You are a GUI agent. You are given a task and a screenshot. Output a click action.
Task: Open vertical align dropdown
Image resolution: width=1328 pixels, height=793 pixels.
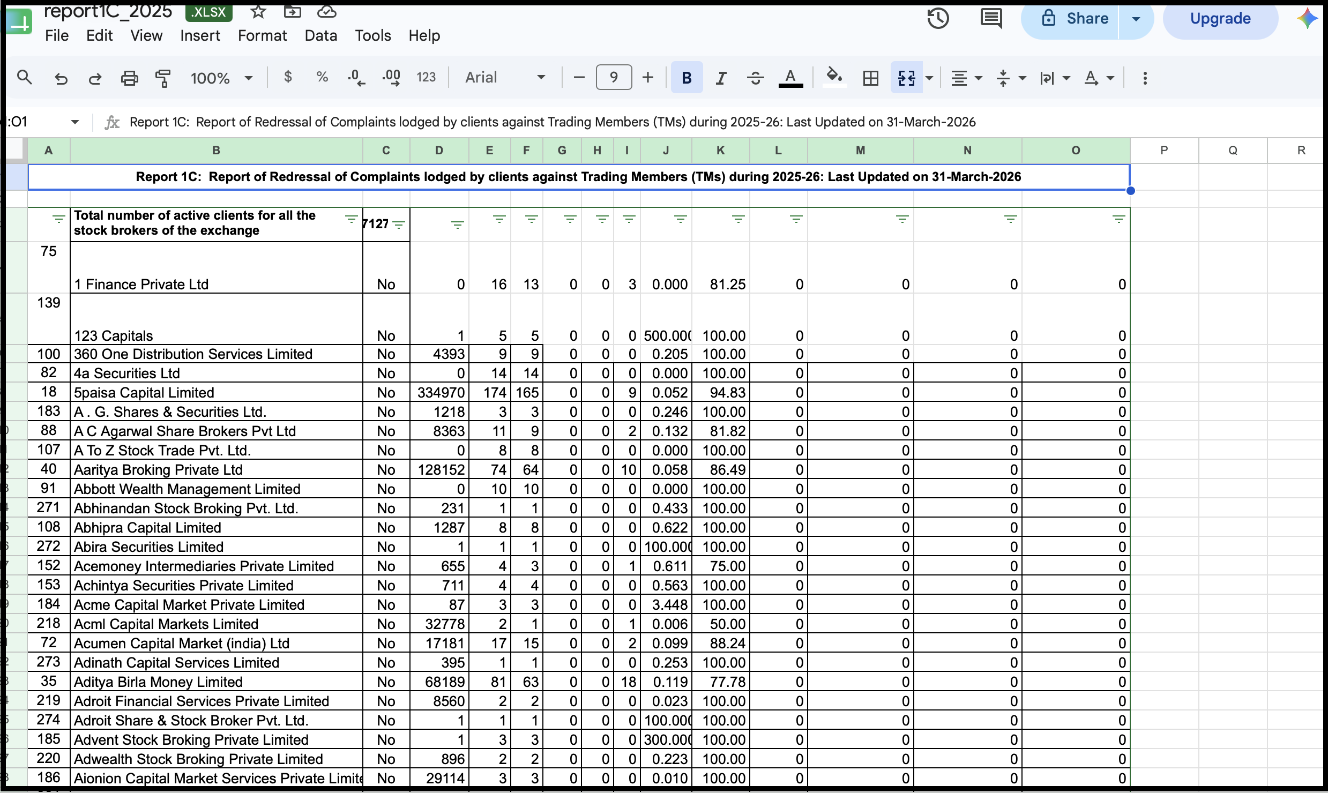click(x=1011, y=78)
